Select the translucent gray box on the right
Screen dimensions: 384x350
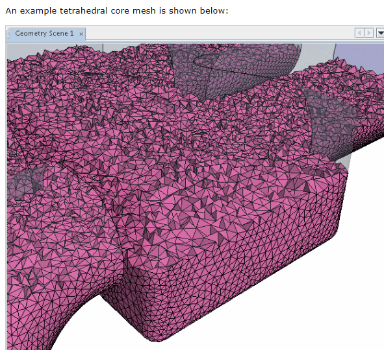tap(331, 122)
